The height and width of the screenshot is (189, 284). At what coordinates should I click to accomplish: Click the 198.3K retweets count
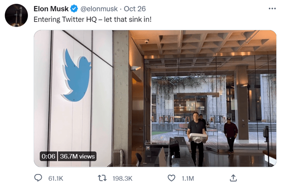[122, 179]
